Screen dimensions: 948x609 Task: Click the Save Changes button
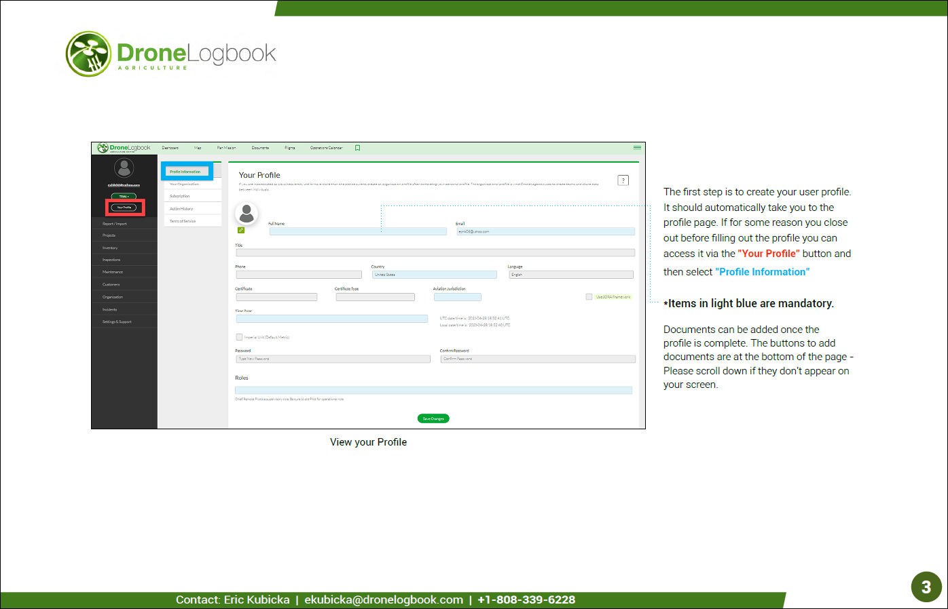tap(433, 418)
